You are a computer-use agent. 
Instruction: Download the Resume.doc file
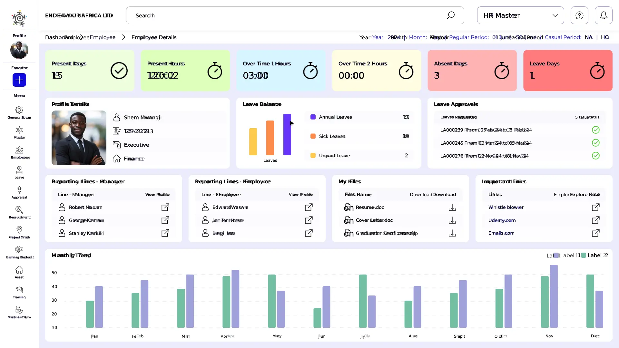tap(452, 208)
